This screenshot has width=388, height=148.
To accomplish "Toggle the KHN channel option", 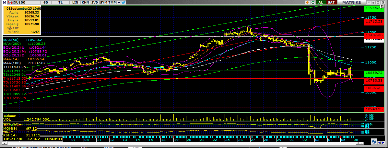I will coord(85,2).
